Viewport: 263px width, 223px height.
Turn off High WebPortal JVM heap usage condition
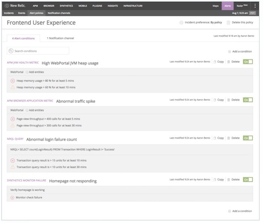pyautogui.click(x=248, y=62)
